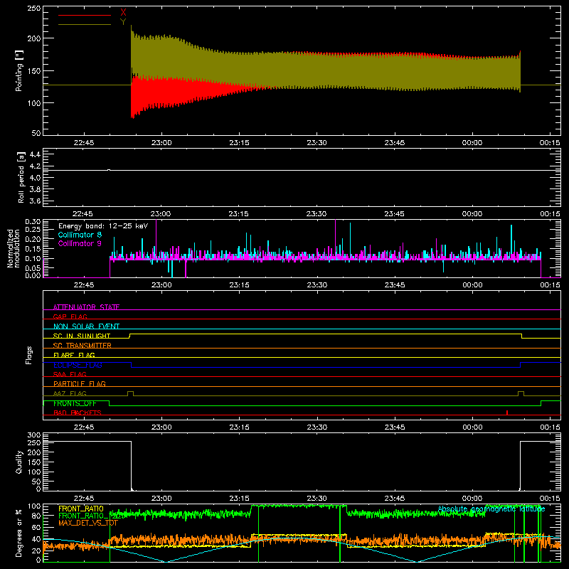The image size is (569, 569).
Task: Click the 00:15 time label under Pointing plot
Action: point(550,143)
